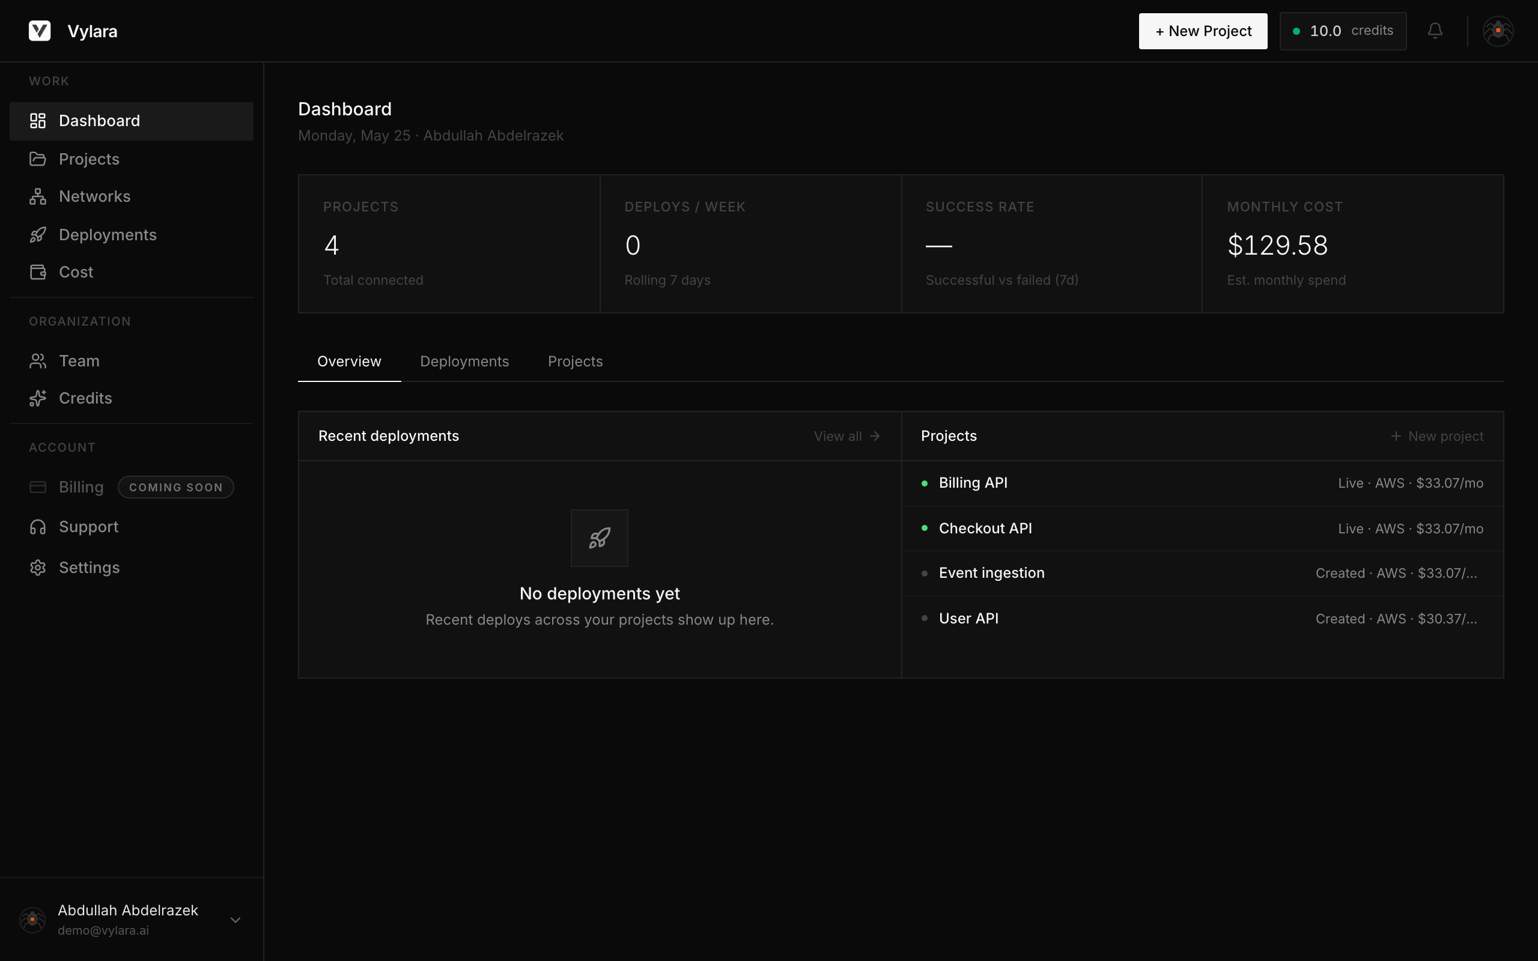Open the 10.0 credits badge

pos(1343,31)
